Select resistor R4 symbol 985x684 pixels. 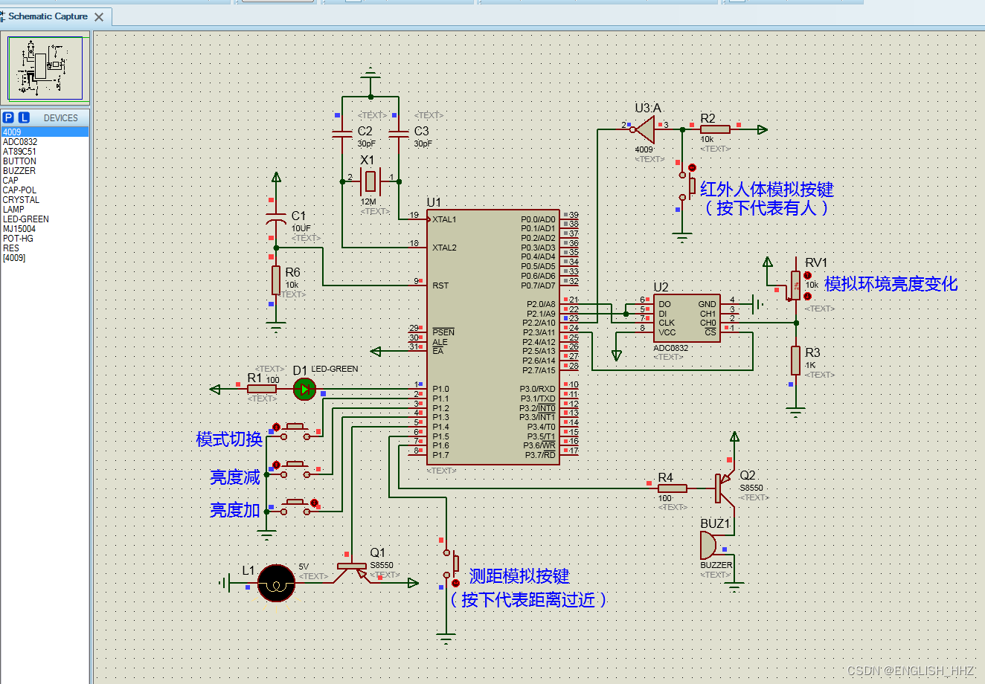coord(673,488)
